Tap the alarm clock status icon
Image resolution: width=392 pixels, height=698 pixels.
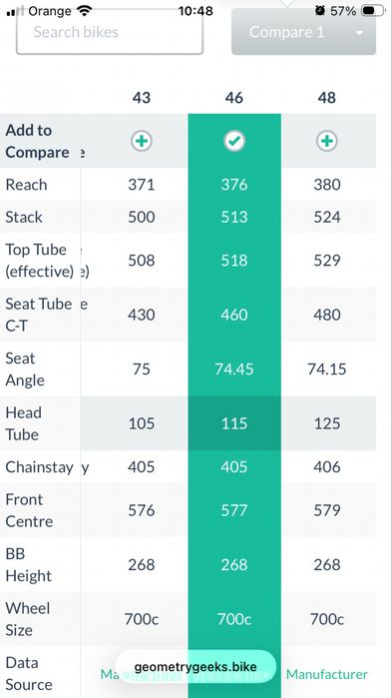point(319,11)
